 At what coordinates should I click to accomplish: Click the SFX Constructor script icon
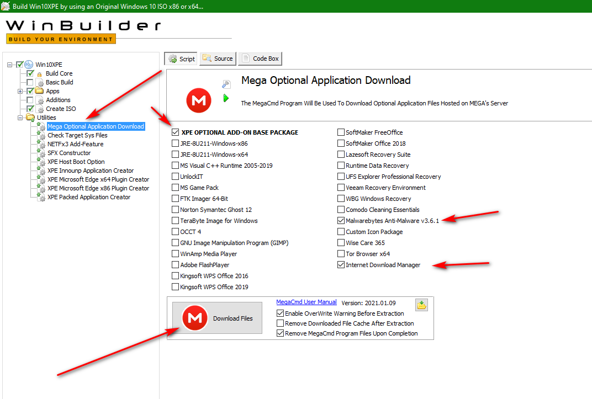tap(41, 153)
